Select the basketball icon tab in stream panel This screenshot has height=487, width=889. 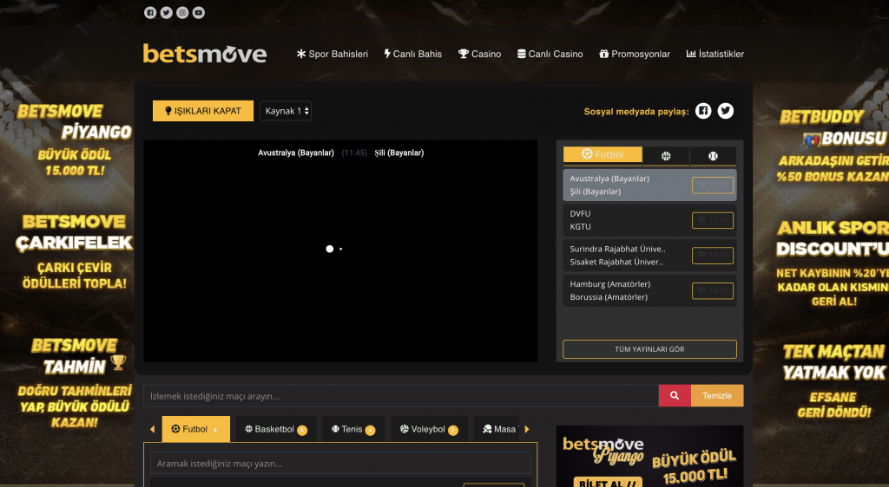click(x=667, y=156)
